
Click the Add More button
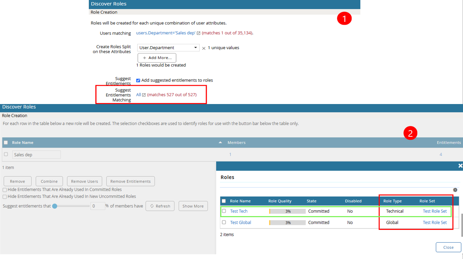[157, 58]
